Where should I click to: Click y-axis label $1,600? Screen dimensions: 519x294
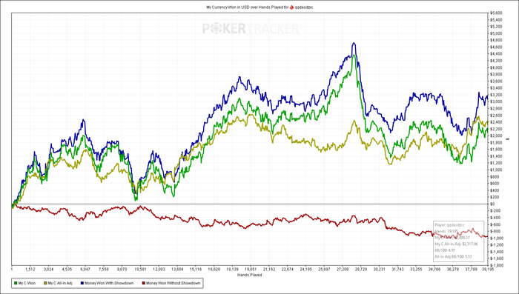pyautogui.click(x=495, y=150)
